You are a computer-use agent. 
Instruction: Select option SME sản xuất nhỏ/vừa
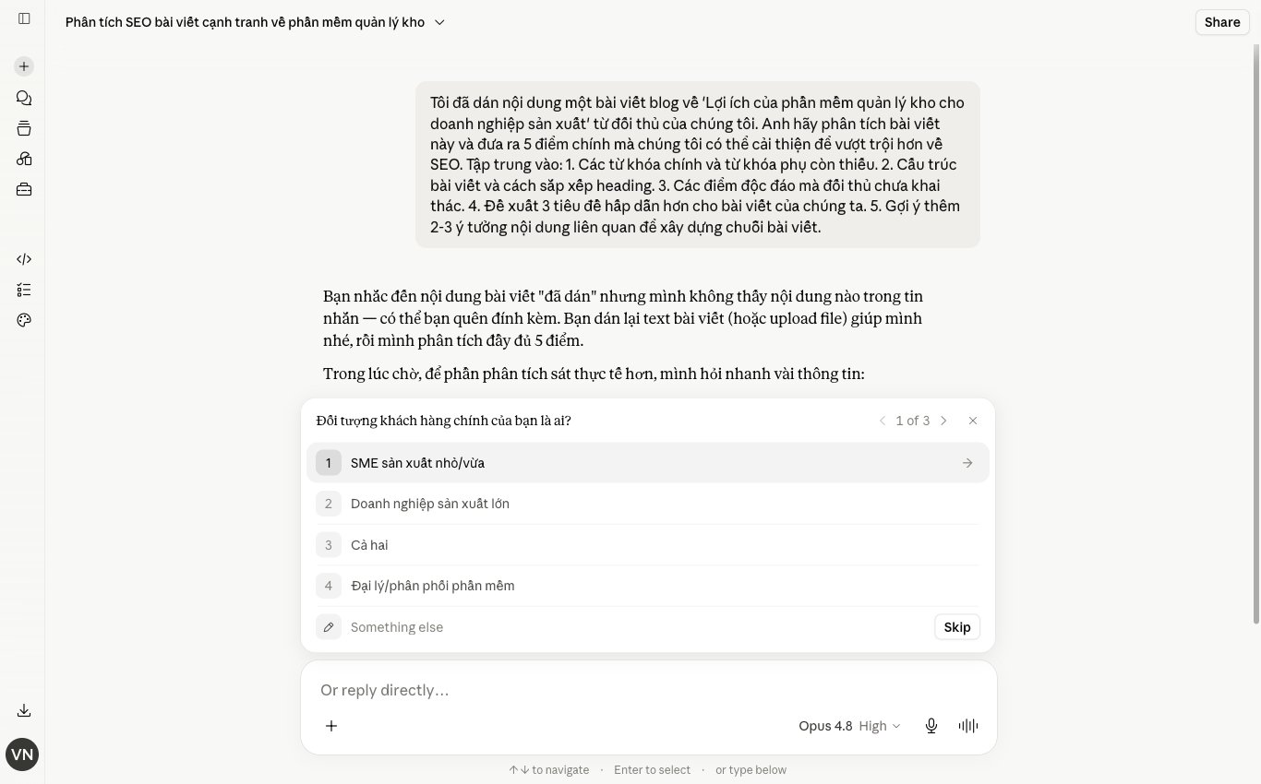click(648, 463)
